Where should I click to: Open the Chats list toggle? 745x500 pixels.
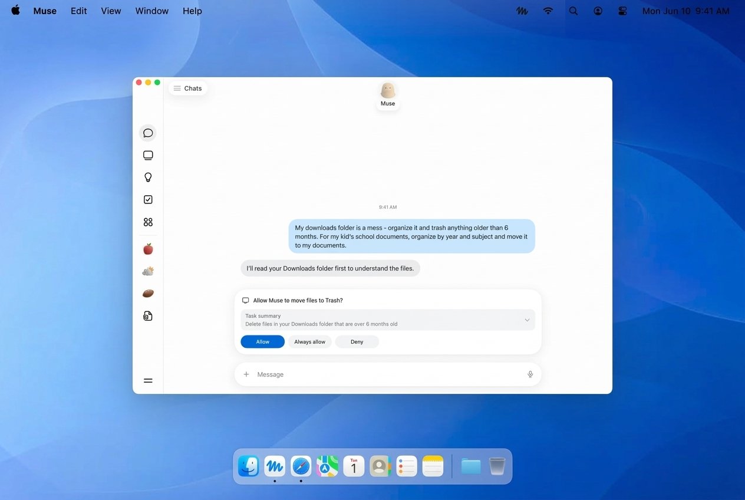click(x=188, y=88)
